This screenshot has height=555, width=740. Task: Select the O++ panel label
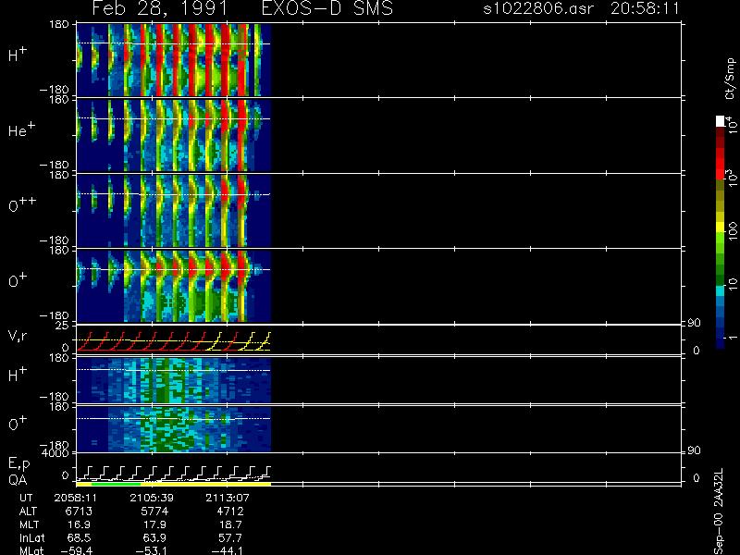coord(22,204)
